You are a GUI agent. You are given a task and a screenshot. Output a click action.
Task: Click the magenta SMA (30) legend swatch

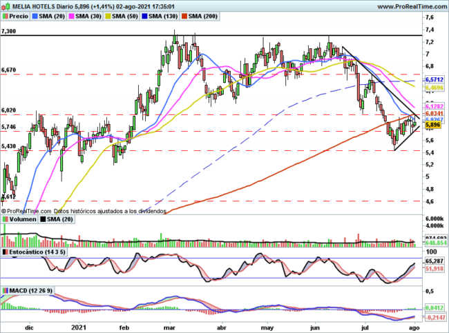click(x=72, y=17)
